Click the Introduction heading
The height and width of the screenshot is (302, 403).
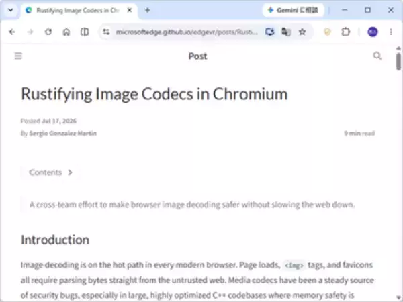point(55,240)
